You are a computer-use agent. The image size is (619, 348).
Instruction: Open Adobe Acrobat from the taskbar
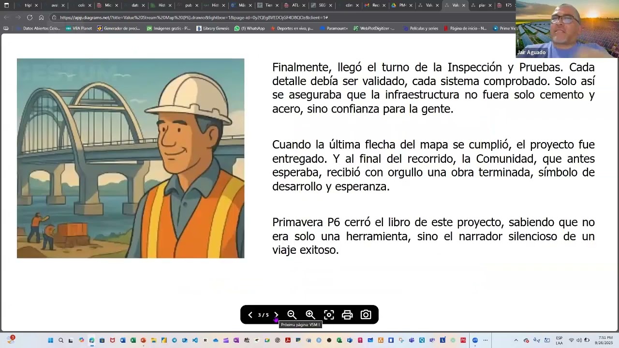point(288,340)
